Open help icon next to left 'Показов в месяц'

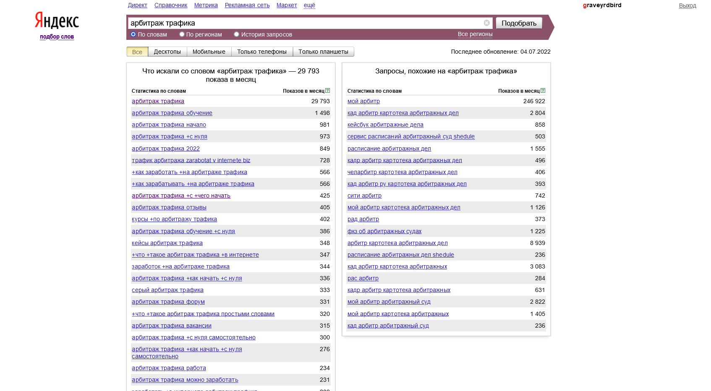[328, 91]
